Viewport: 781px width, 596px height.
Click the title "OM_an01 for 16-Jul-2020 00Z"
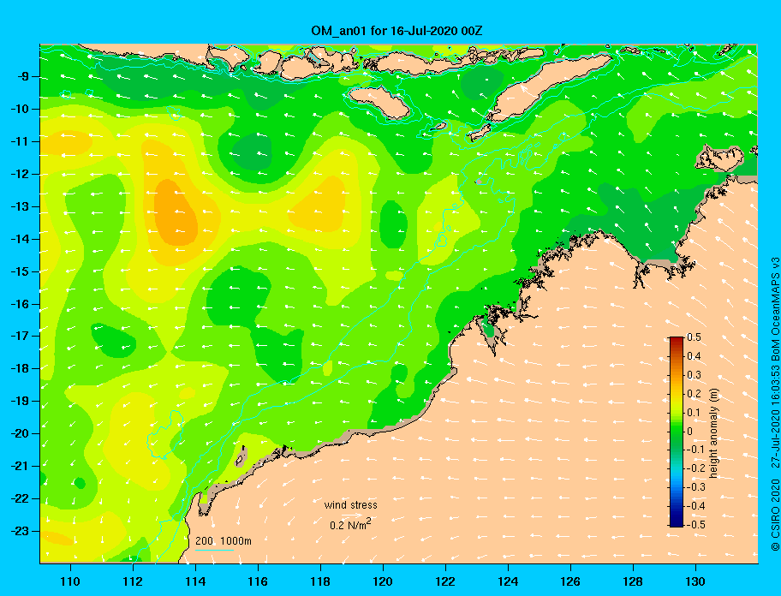pyautogui.click(x=396, y=31)
